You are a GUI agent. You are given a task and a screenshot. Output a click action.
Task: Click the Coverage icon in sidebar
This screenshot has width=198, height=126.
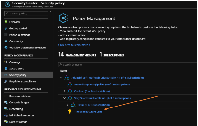[6, 62]
